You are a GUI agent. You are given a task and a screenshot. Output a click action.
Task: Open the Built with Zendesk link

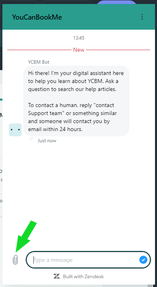pos(79,276)
